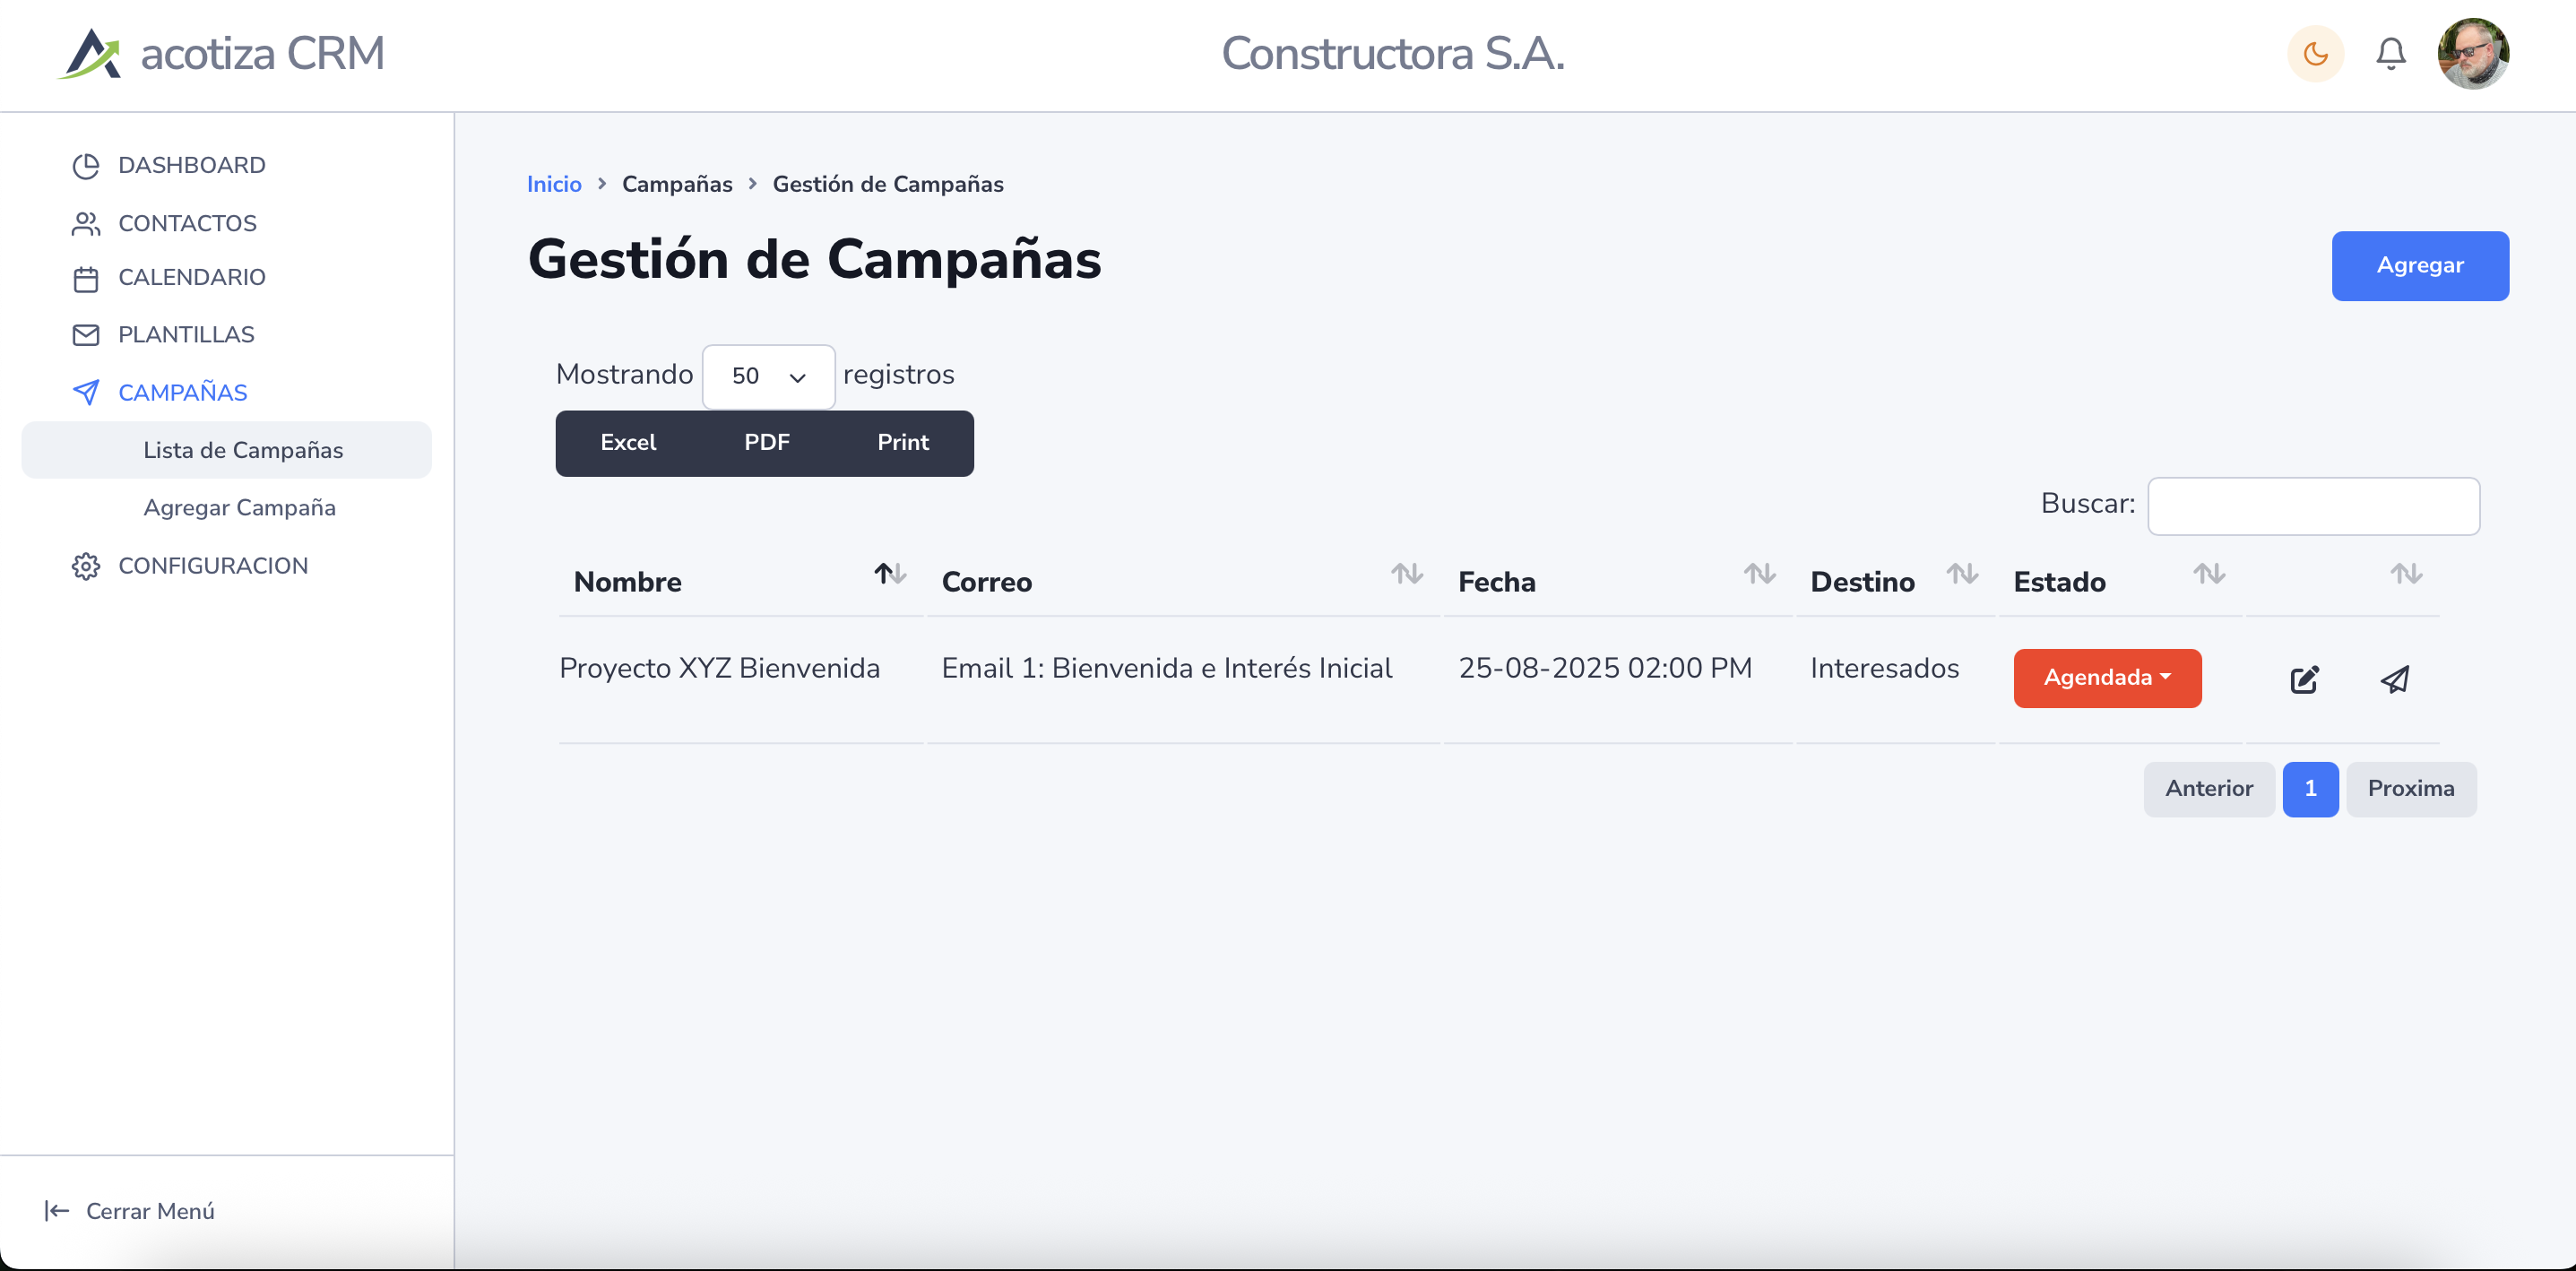
Task: Click the blue Agregar button
Action: pyautogui.click(x=2419, y=266)
